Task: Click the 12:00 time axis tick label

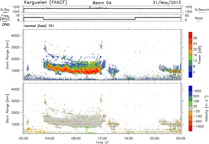Action: point(102,139)
